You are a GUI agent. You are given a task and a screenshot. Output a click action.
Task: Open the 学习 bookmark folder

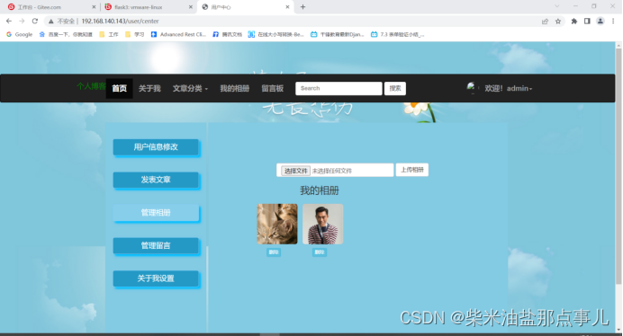tap(135, 34)
